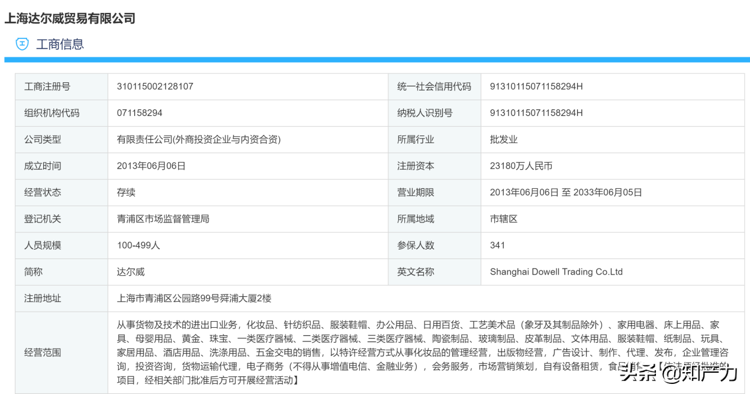Viewport: 750px width, 394px height.
Task: Click the 达尔威 short name value
Action: pyautogui.click(x=131, y=272)
